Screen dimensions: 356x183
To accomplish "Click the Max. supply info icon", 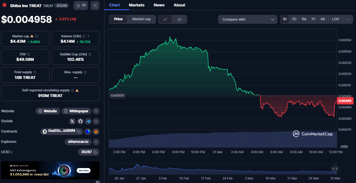I will coord(85,72).
